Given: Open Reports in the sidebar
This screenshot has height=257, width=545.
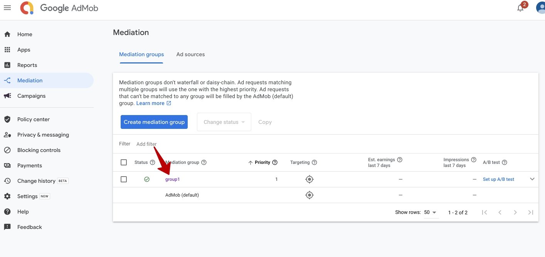Looking at the screenshot, I should tap(27, 65).
